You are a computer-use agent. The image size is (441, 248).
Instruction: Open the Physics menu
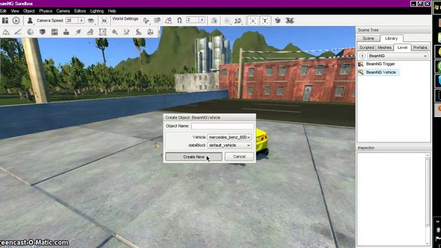45,11
